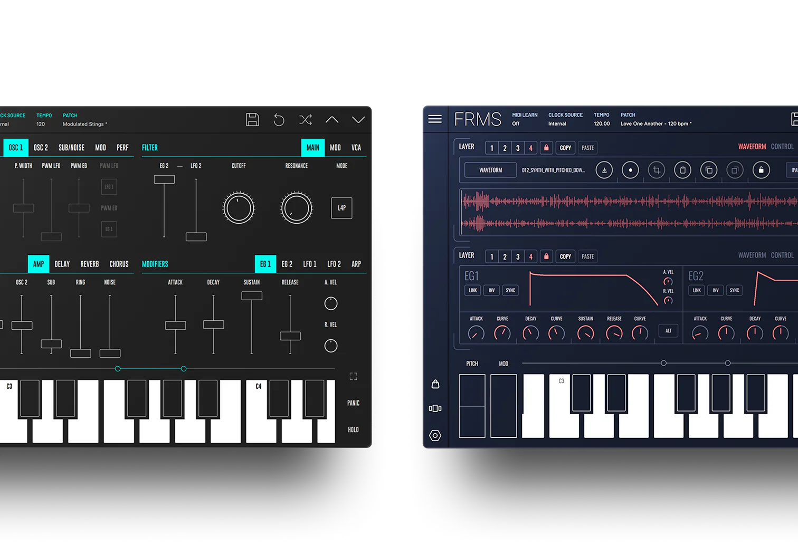Click the import download icon in FRMS waveform toolbar

click(x=604, y=170)
